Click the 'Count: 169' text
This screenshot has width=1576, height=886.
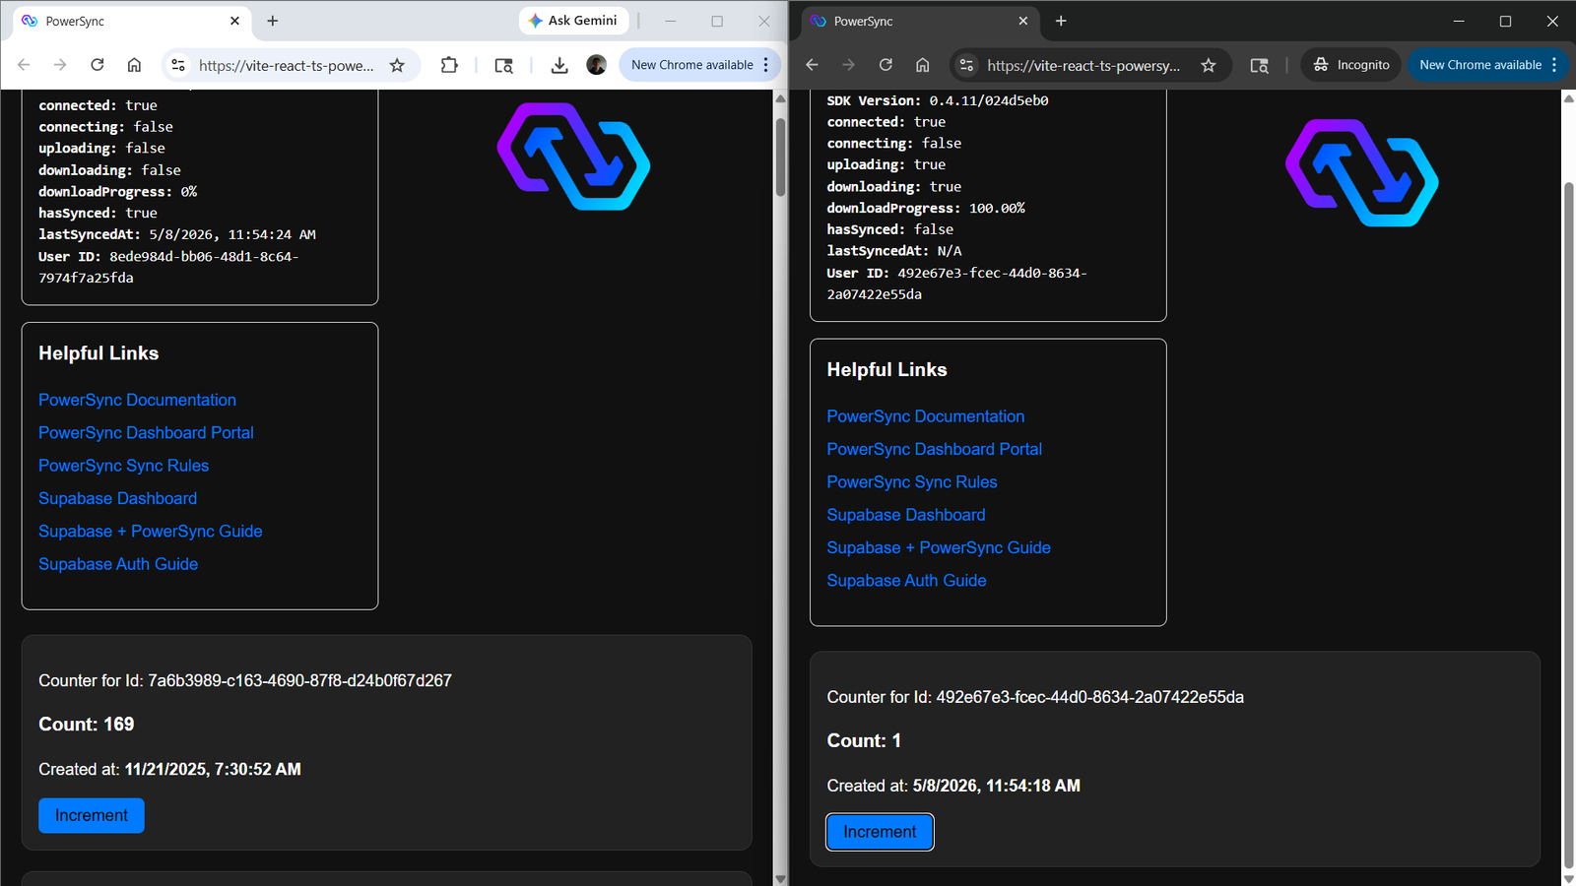pyautogui.click(x=86, y=725)
